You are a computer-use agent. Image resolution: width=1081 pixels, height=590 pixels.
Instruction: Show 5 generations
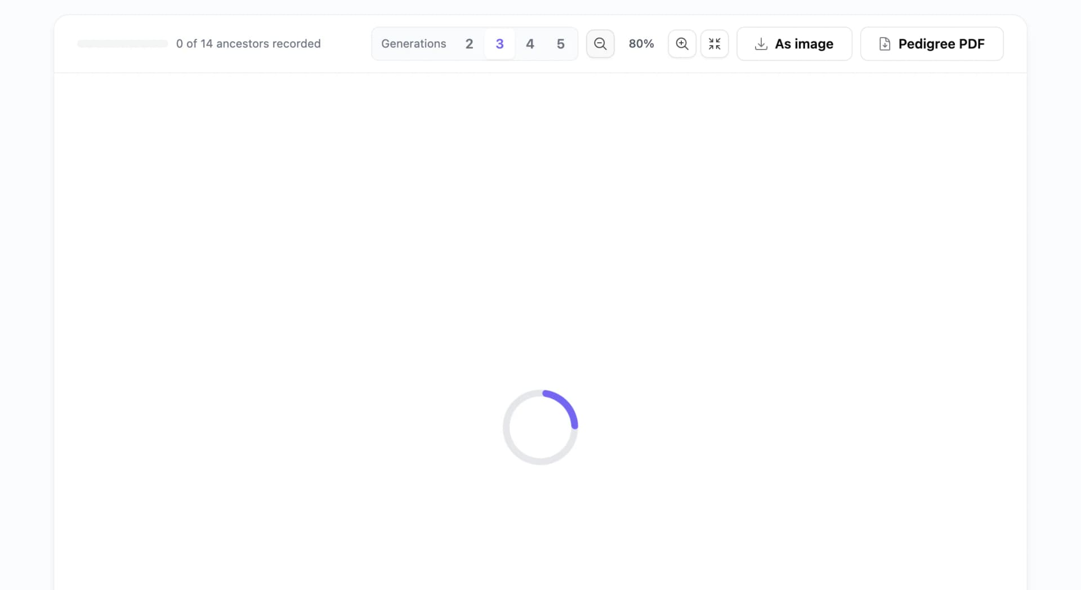560,44
